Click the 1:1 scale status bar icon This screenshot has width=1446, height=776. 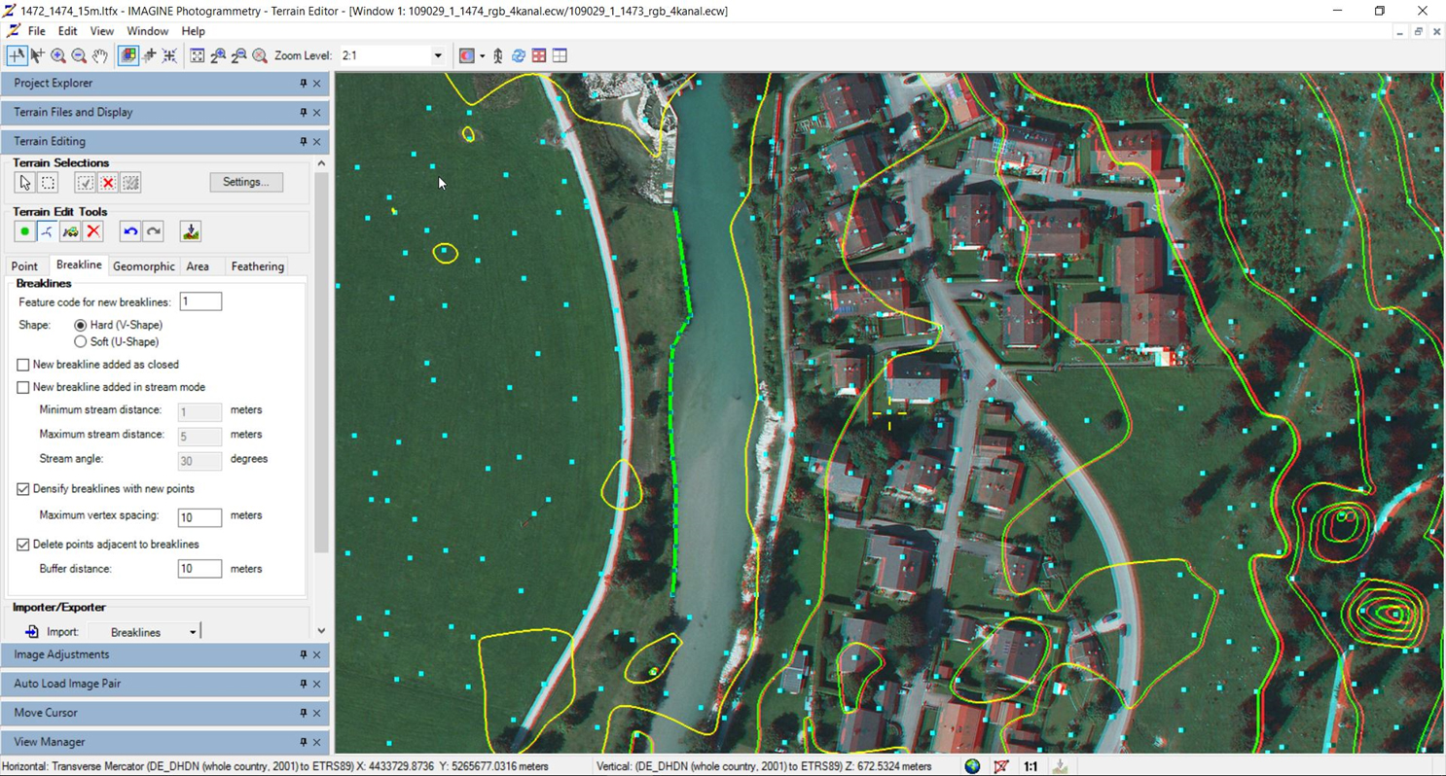pos(1030,766)
